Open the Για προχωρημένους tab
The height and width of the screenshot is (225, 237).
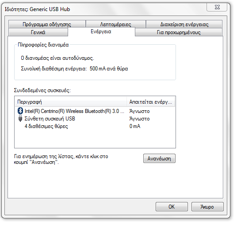(179, 32)
